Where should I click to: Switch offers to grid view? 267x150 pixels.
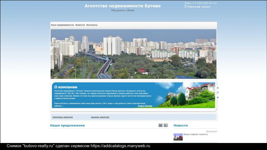pos(160,125)
